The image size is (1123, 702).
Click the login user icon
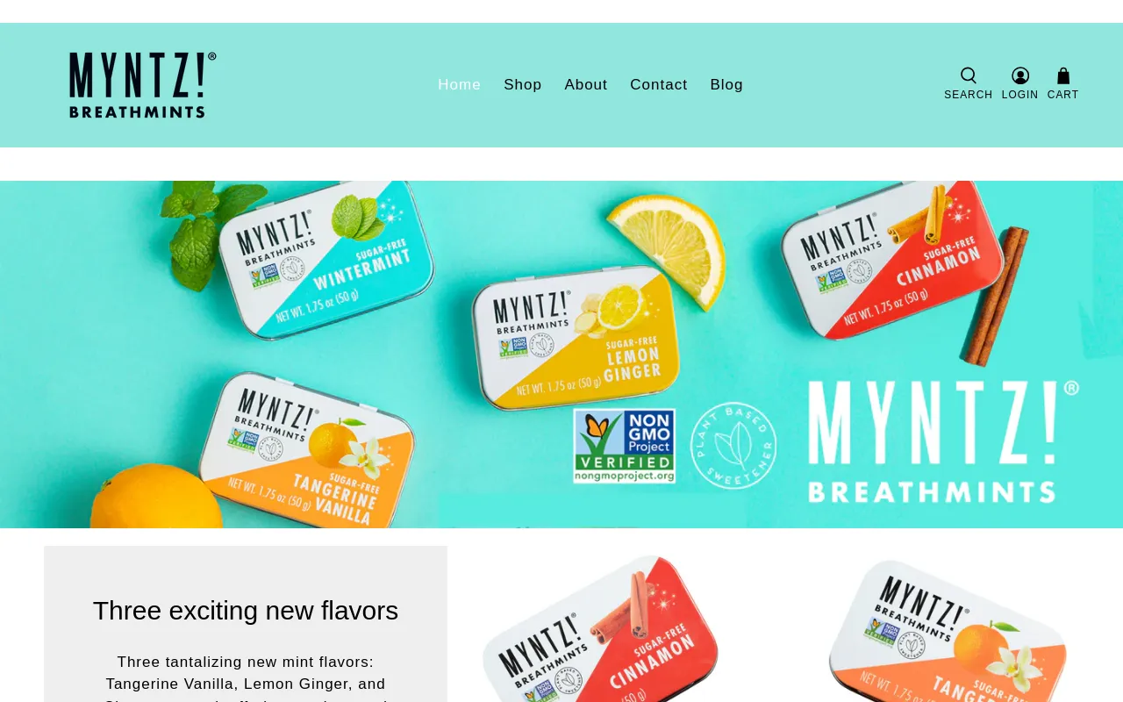pyautogui.click(x=1019, y=75)
